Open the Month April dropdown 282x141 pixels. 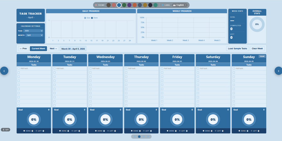coord(34,35)
